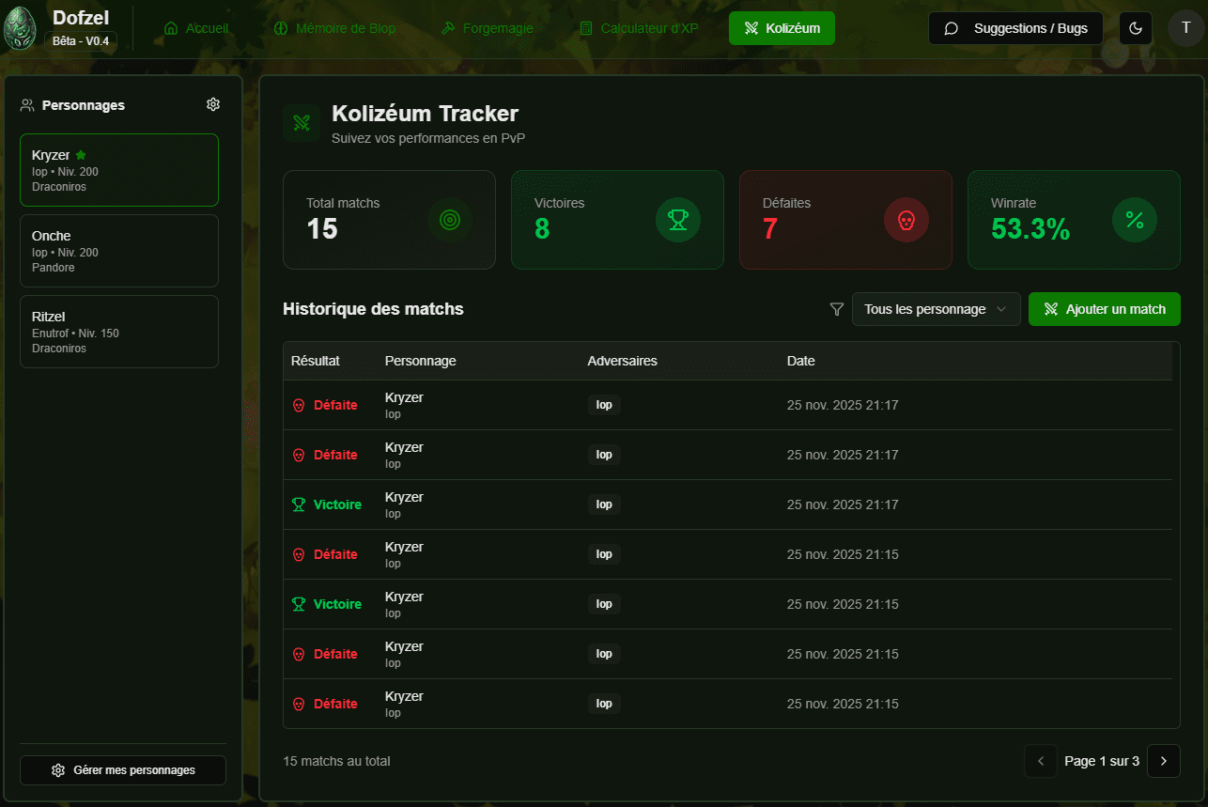Toggle dark mode with the moon icon

[1136, 28]
